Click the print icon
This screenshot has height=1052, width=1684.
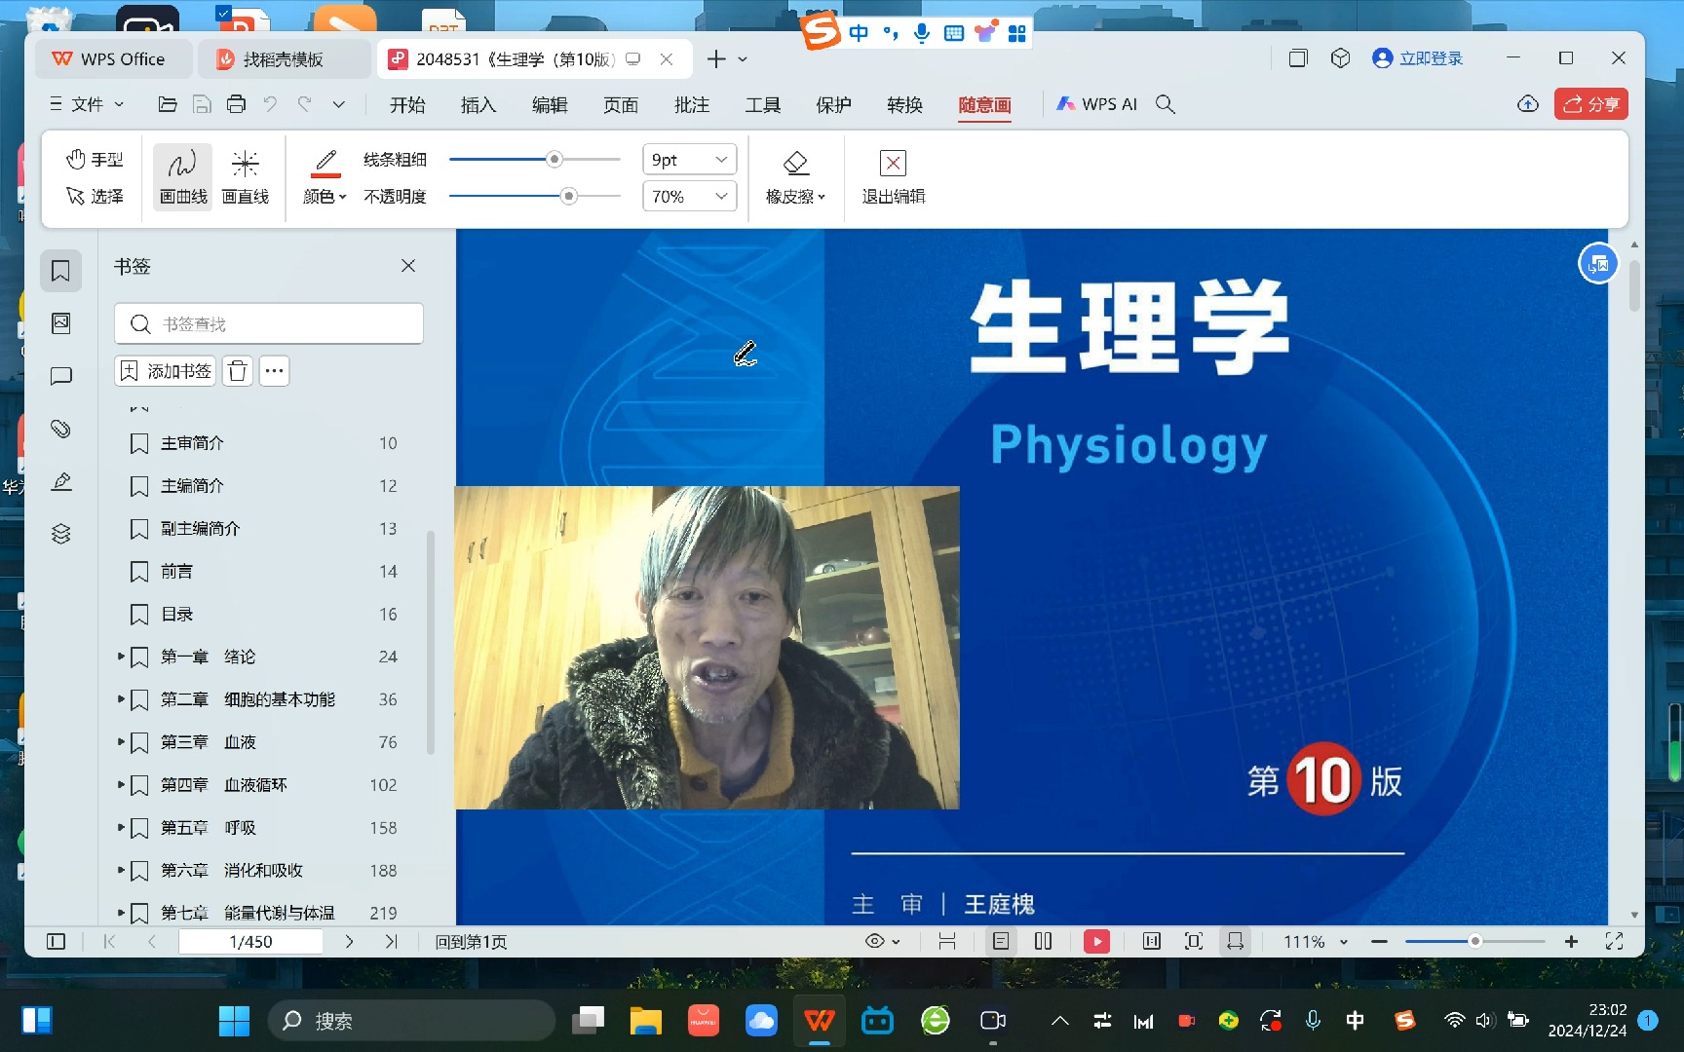pyautogui.click(x=236, y=104)
